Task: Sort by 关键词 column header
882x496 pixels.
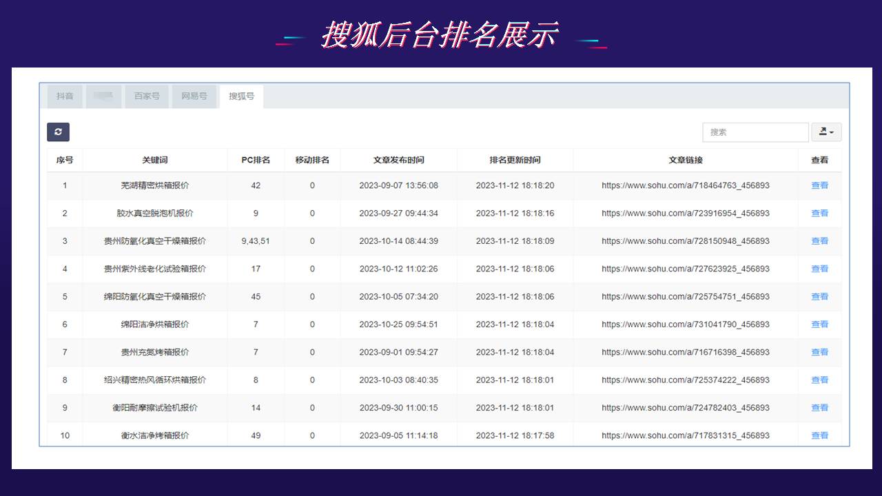Action: coord(154,160)
